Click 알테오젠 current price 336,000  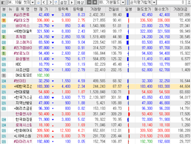pos(43,20)
